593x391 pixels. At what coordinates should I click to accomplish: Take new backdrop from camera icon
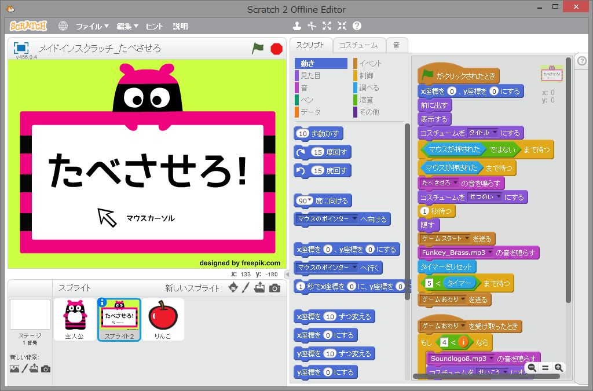[46, 368]
